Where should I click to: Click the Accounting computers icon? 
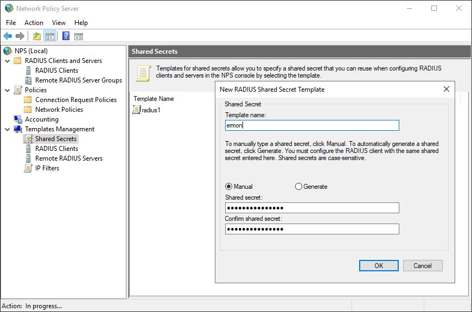(x=18, y=119)
